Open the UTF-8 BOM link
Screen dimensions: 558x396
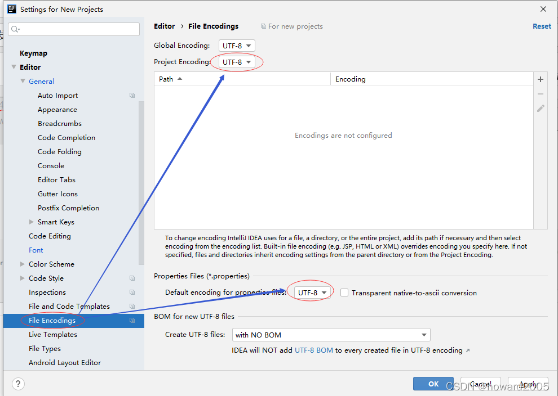[314, 350]
